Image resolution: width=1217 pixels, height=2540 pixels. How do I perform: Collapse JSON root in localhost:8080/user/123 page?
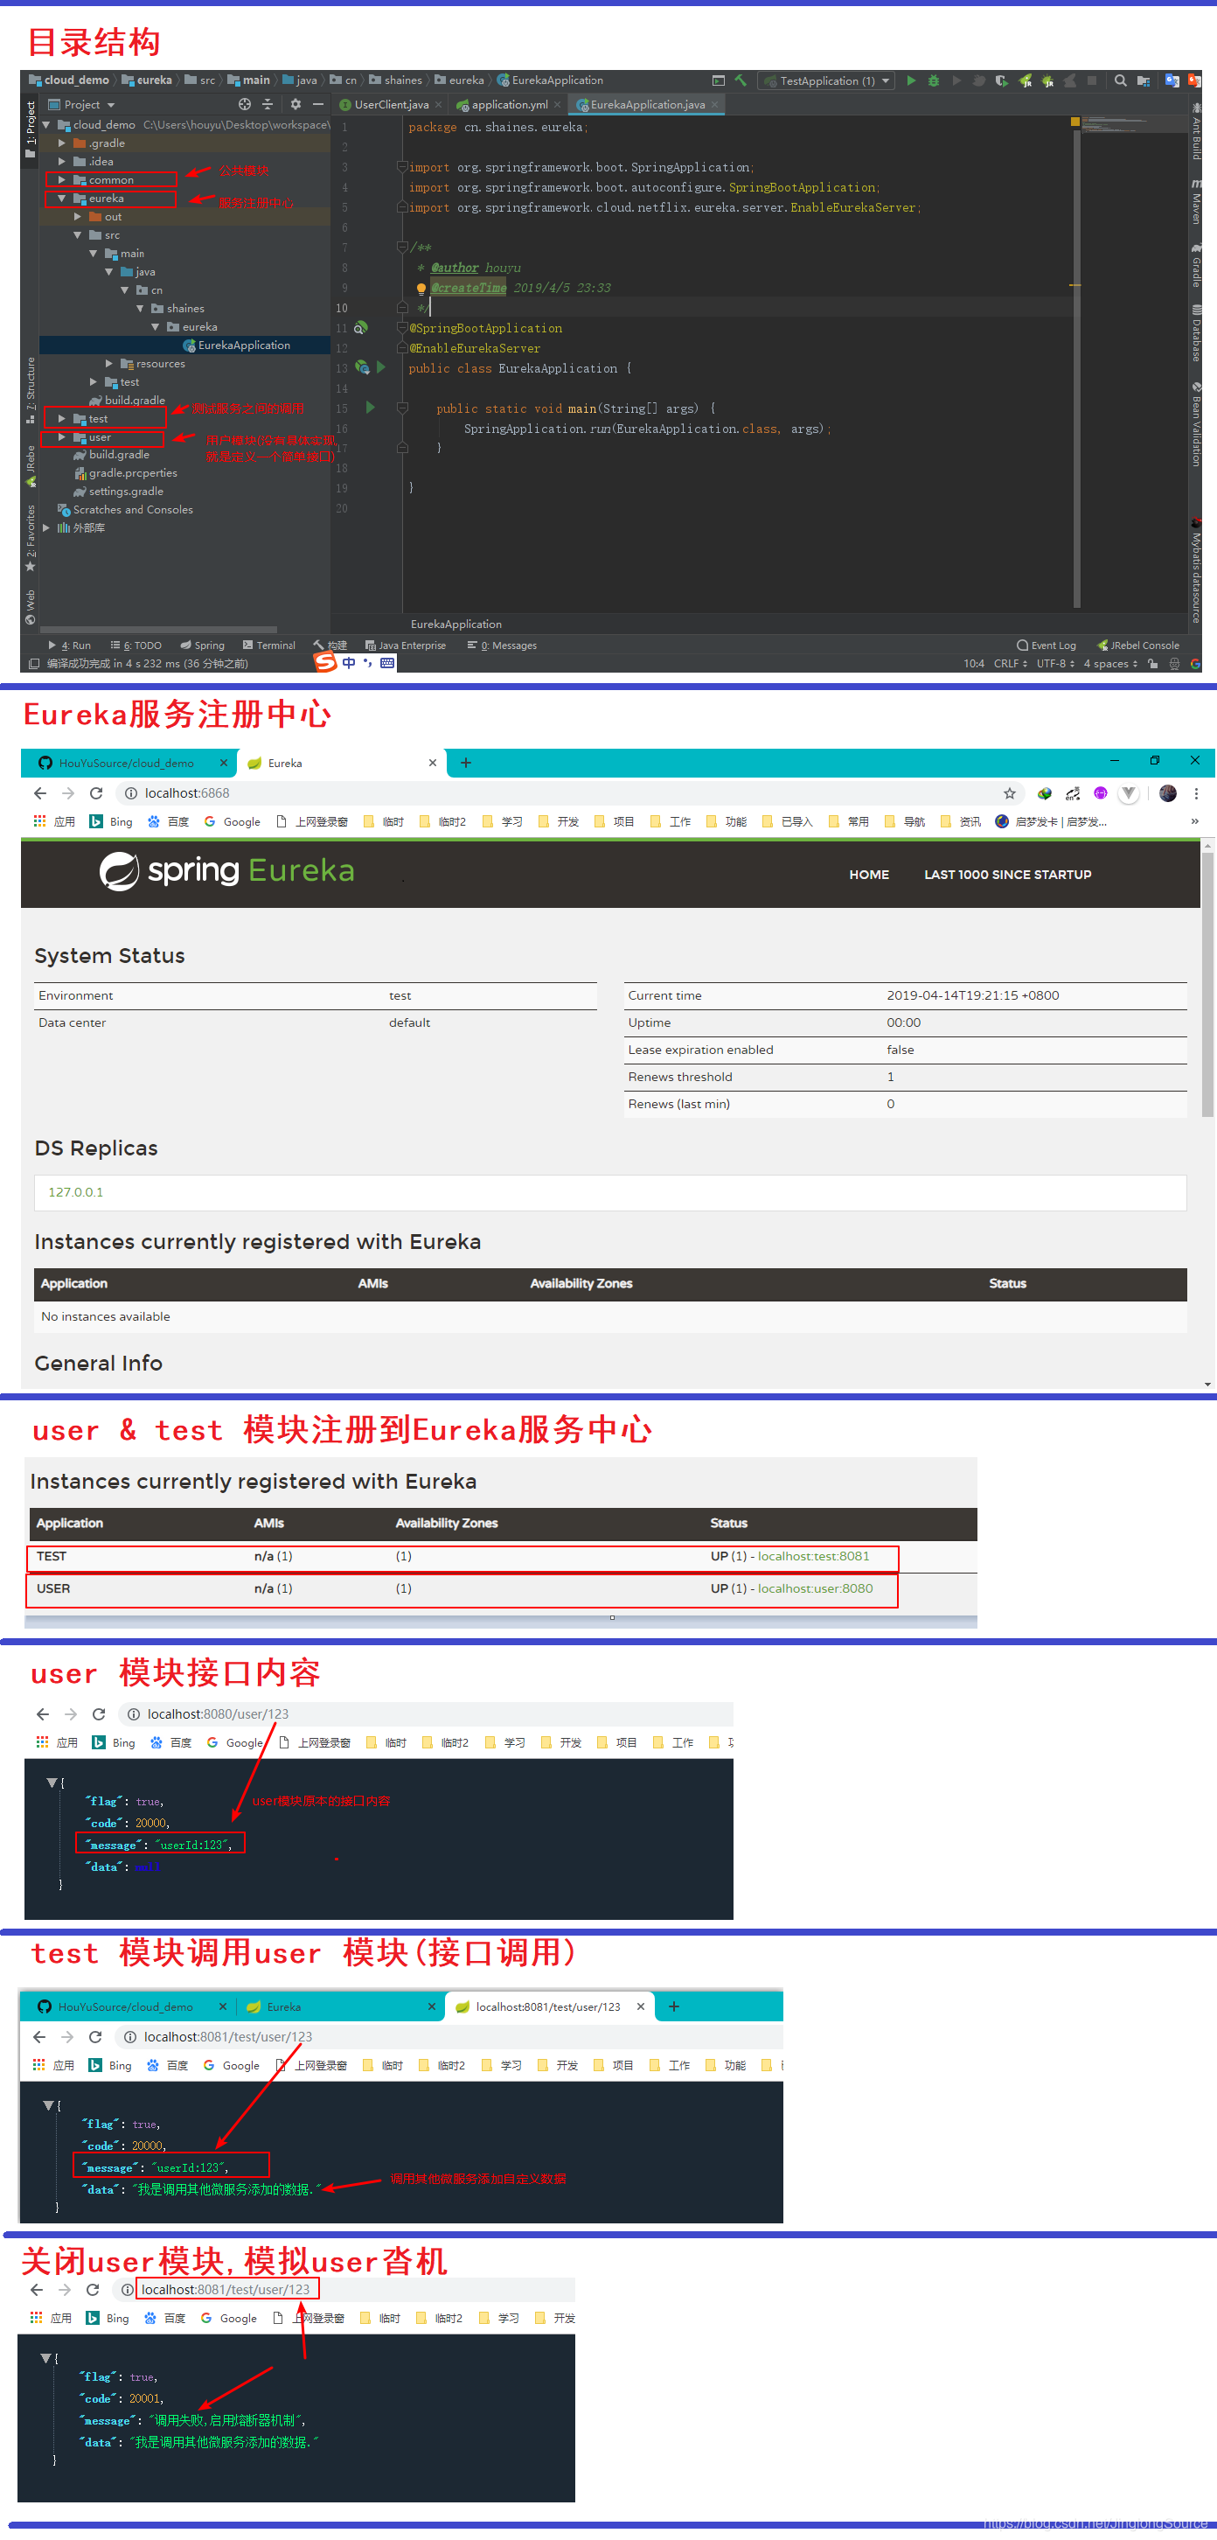(x=52, y=1783)
